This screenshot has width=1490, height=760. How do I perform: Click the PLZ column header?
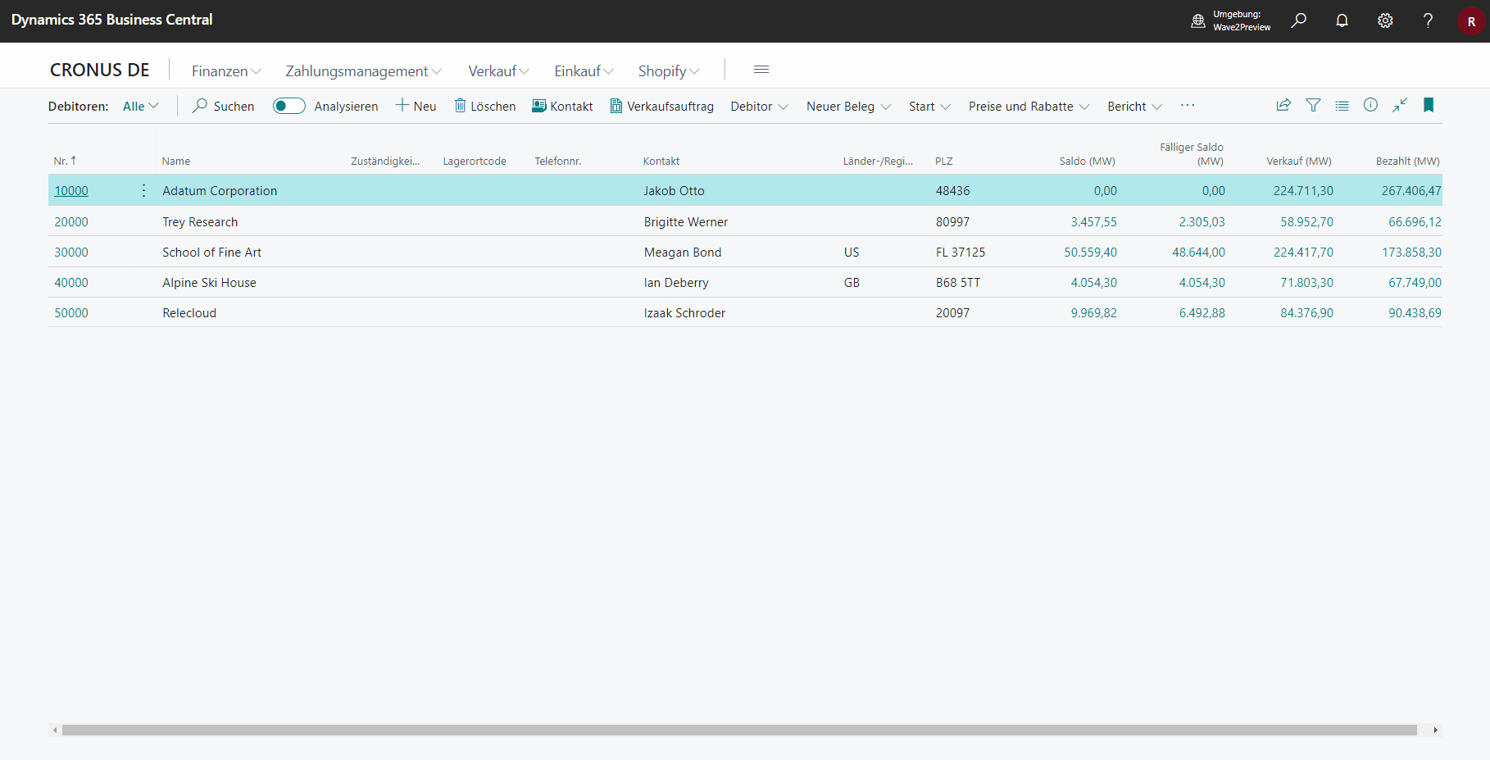pyautogui.click(x=944, y=161)
